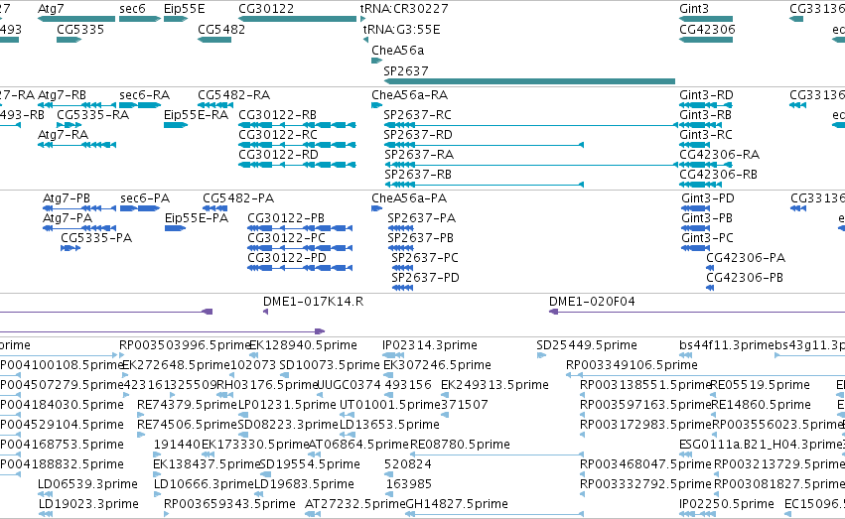Click the CG30122-RD transcript label

point(278,155)
